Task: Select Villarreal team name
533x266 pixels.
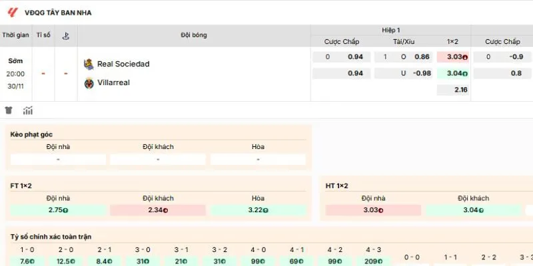Action: pos(113,82)
